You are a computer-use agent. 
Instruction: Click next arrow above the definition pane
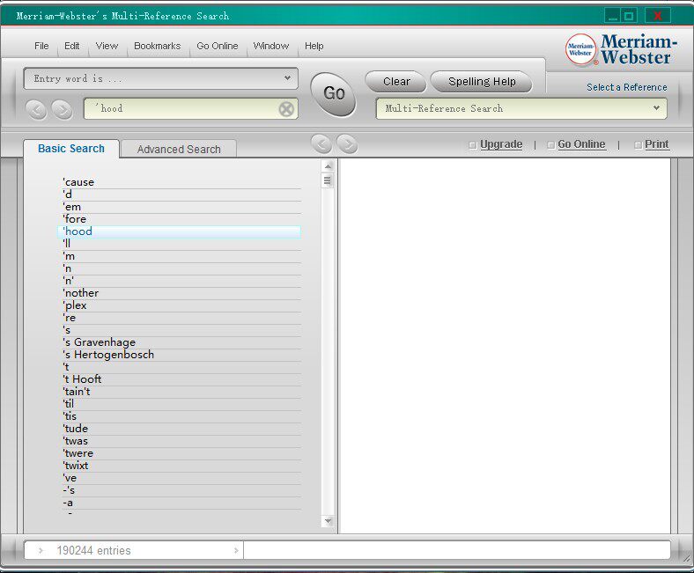pos(347,143)
